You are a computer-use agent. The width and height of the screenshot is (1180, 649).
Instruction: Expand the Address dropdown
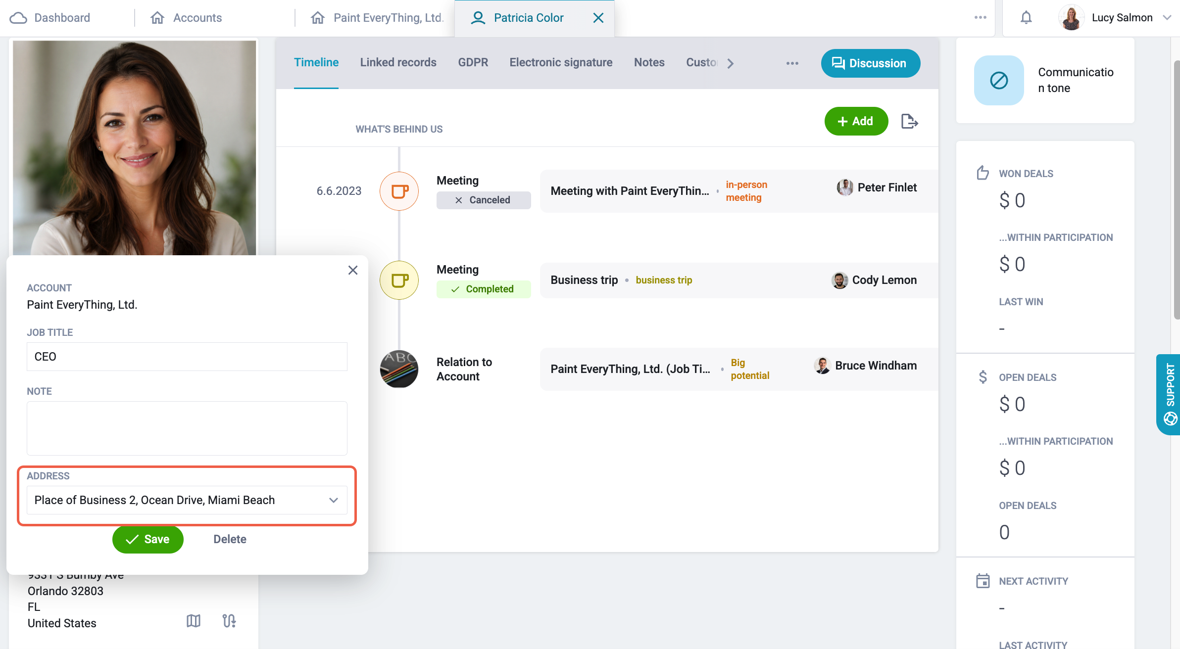click(187, 500)
